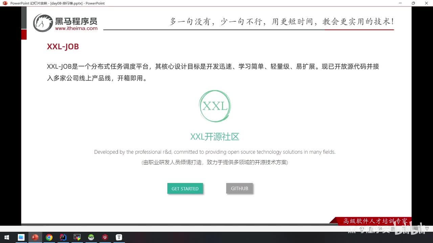Go to previous slide in status bar

pyautogui.click(x=362, y=228)
